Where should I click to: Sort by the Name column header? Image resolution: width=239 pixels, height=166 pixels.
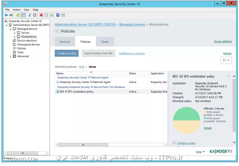(91, 73)
